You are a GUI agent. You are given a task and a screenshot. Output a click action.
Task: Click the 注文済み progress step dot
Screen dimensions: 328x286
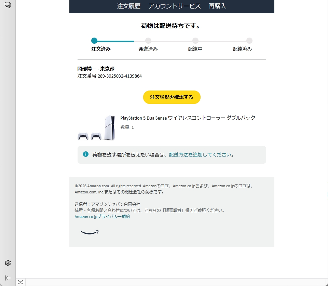pos(94,41)
